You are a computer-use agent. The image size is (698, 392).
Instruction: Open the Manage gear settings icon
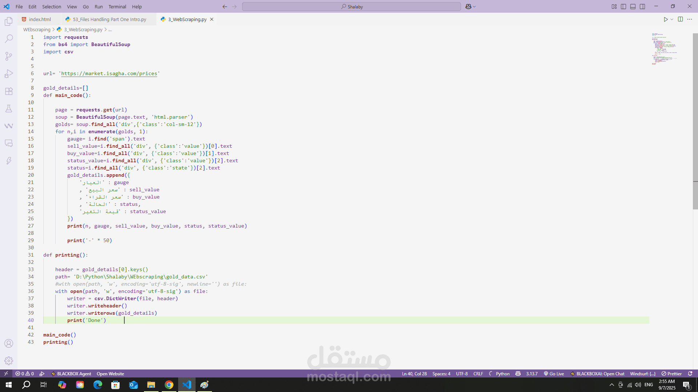(x=9, y=361)
